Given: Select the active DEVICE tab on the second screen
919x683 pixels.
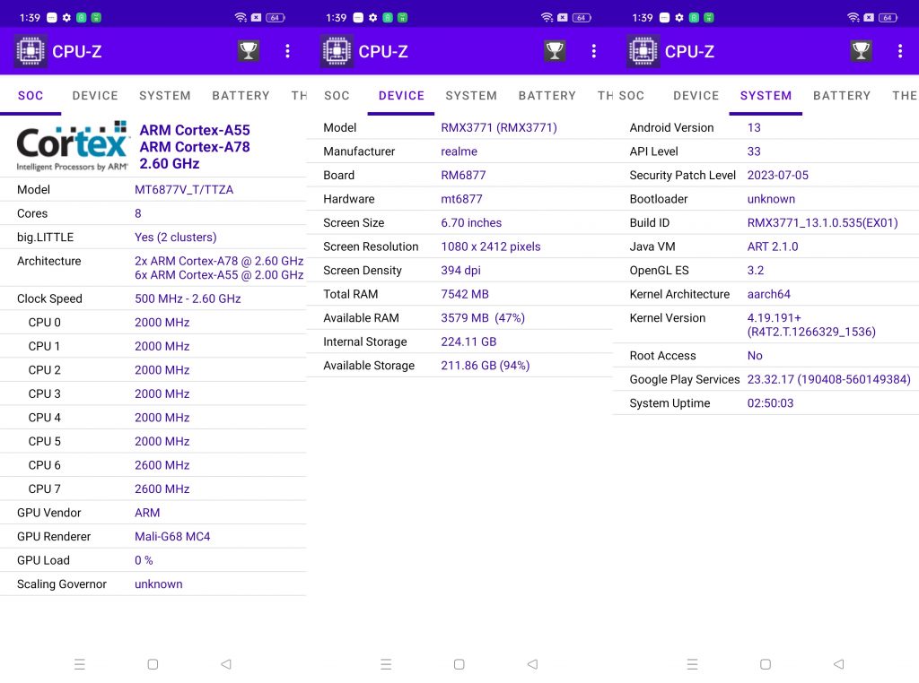Looking at the screenshot, I should click(401, 95).
